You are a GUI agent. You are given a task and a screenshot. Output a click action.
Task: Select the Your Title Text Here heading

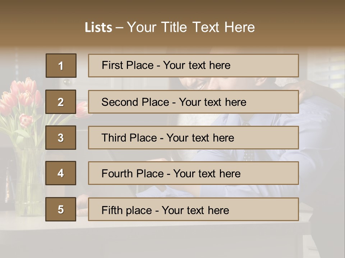pos(191,27)
